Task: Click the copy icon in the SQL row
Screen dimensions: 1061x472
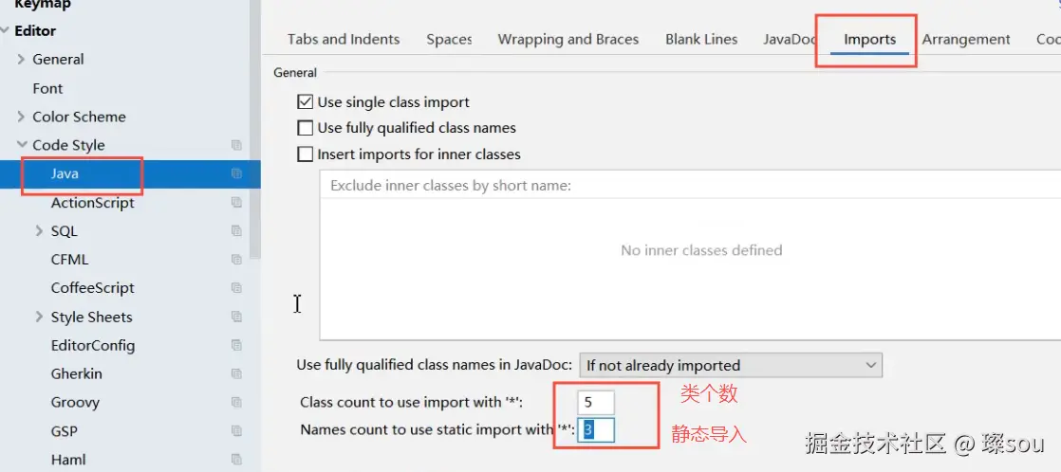Action: tap(236, 230)
